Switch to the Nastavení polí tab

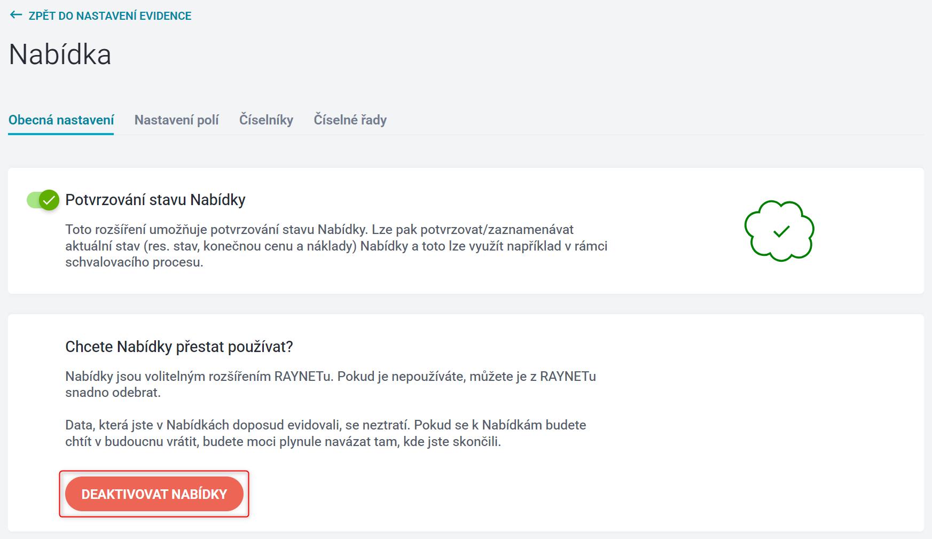click(x=176, y=120)
